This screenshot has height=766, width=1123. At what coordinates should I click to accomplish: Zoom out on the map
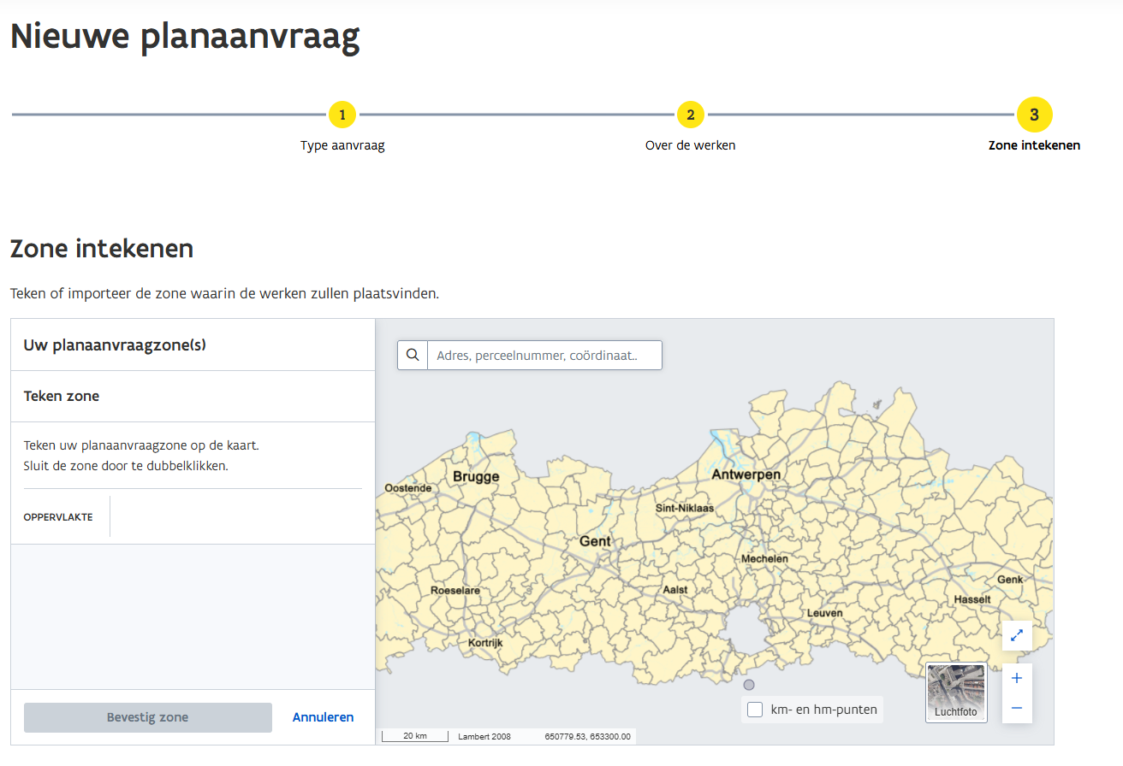pyautogui.click(x=1017, y=708)
